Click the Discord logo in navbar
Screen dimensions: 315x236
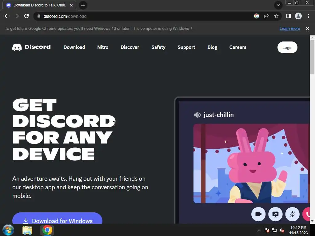coord(31,47)
